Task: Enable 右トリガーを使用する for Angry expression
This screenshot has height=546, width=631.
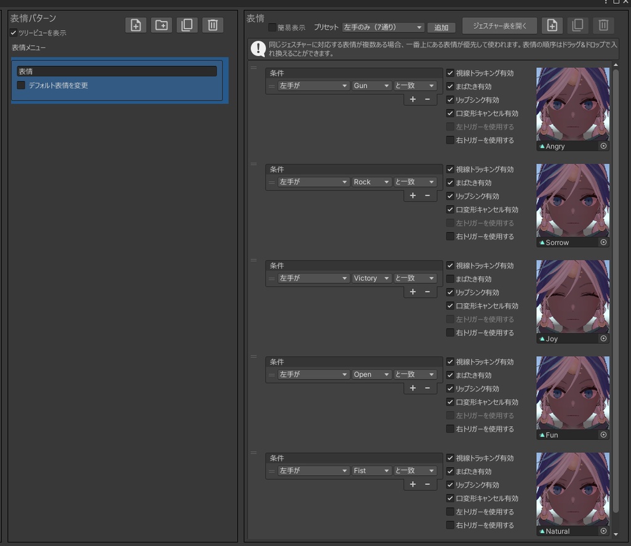Action: 450,140
